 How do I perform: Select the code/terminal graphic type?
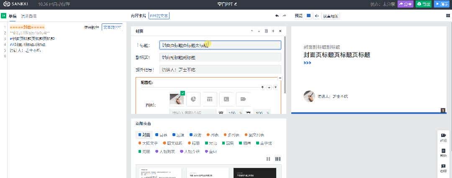[226, 99]
